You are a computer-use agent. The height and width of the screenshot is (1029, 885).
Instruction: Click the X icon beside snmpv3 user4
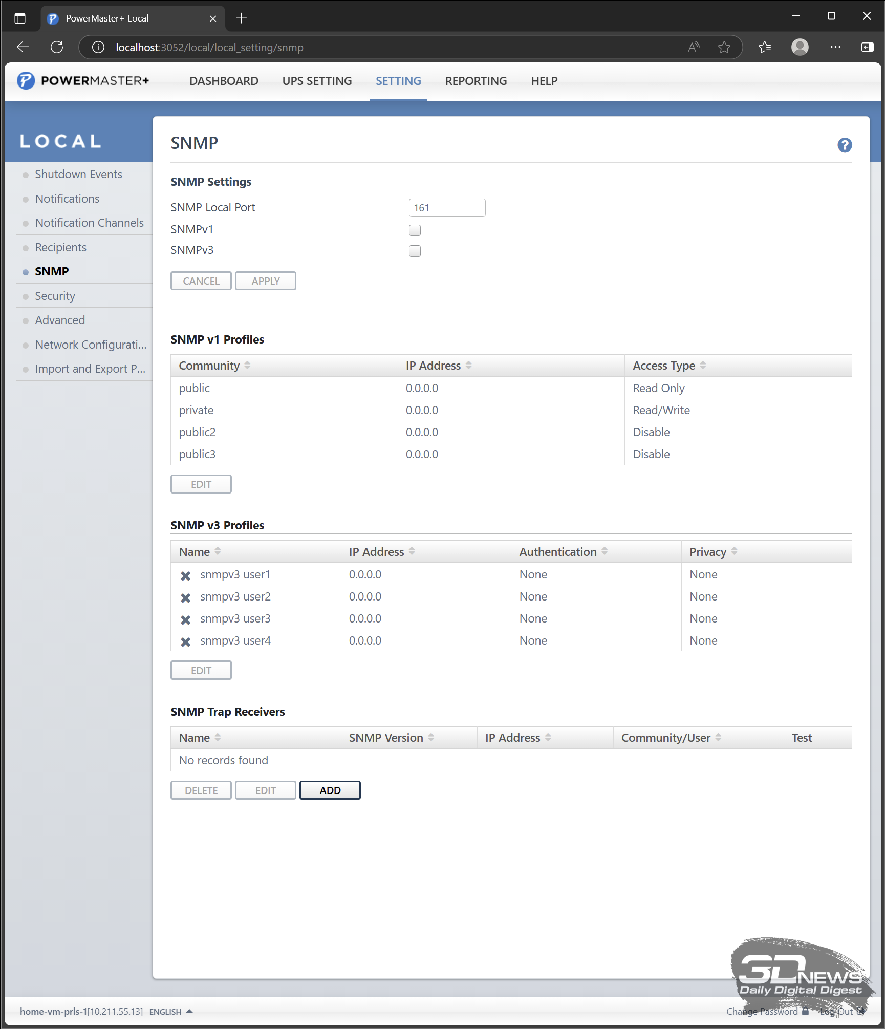pyautogui.click(x=186, y=641)
